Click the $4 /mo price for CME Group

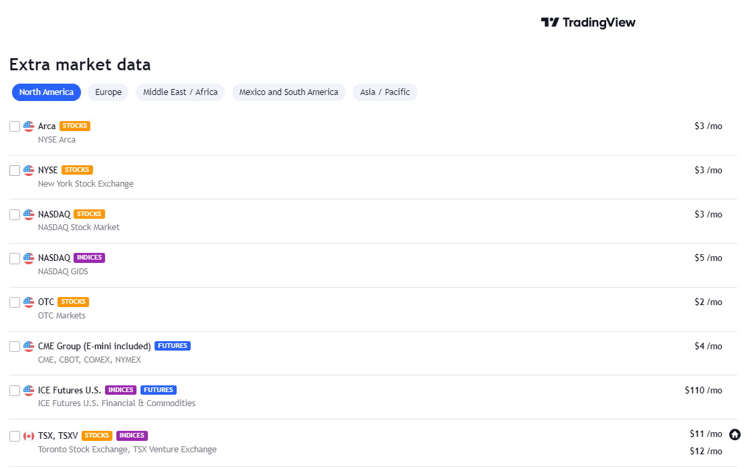point(709,347)
